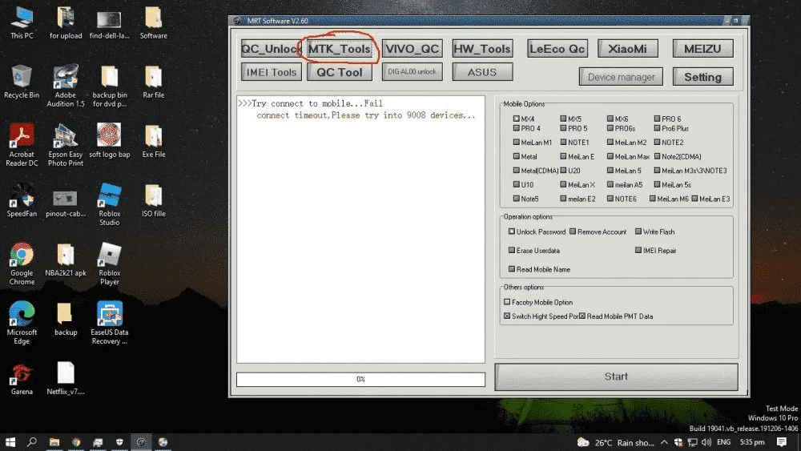Switch to MEIZU section
801x451 pixels.
tap(703, 49)
